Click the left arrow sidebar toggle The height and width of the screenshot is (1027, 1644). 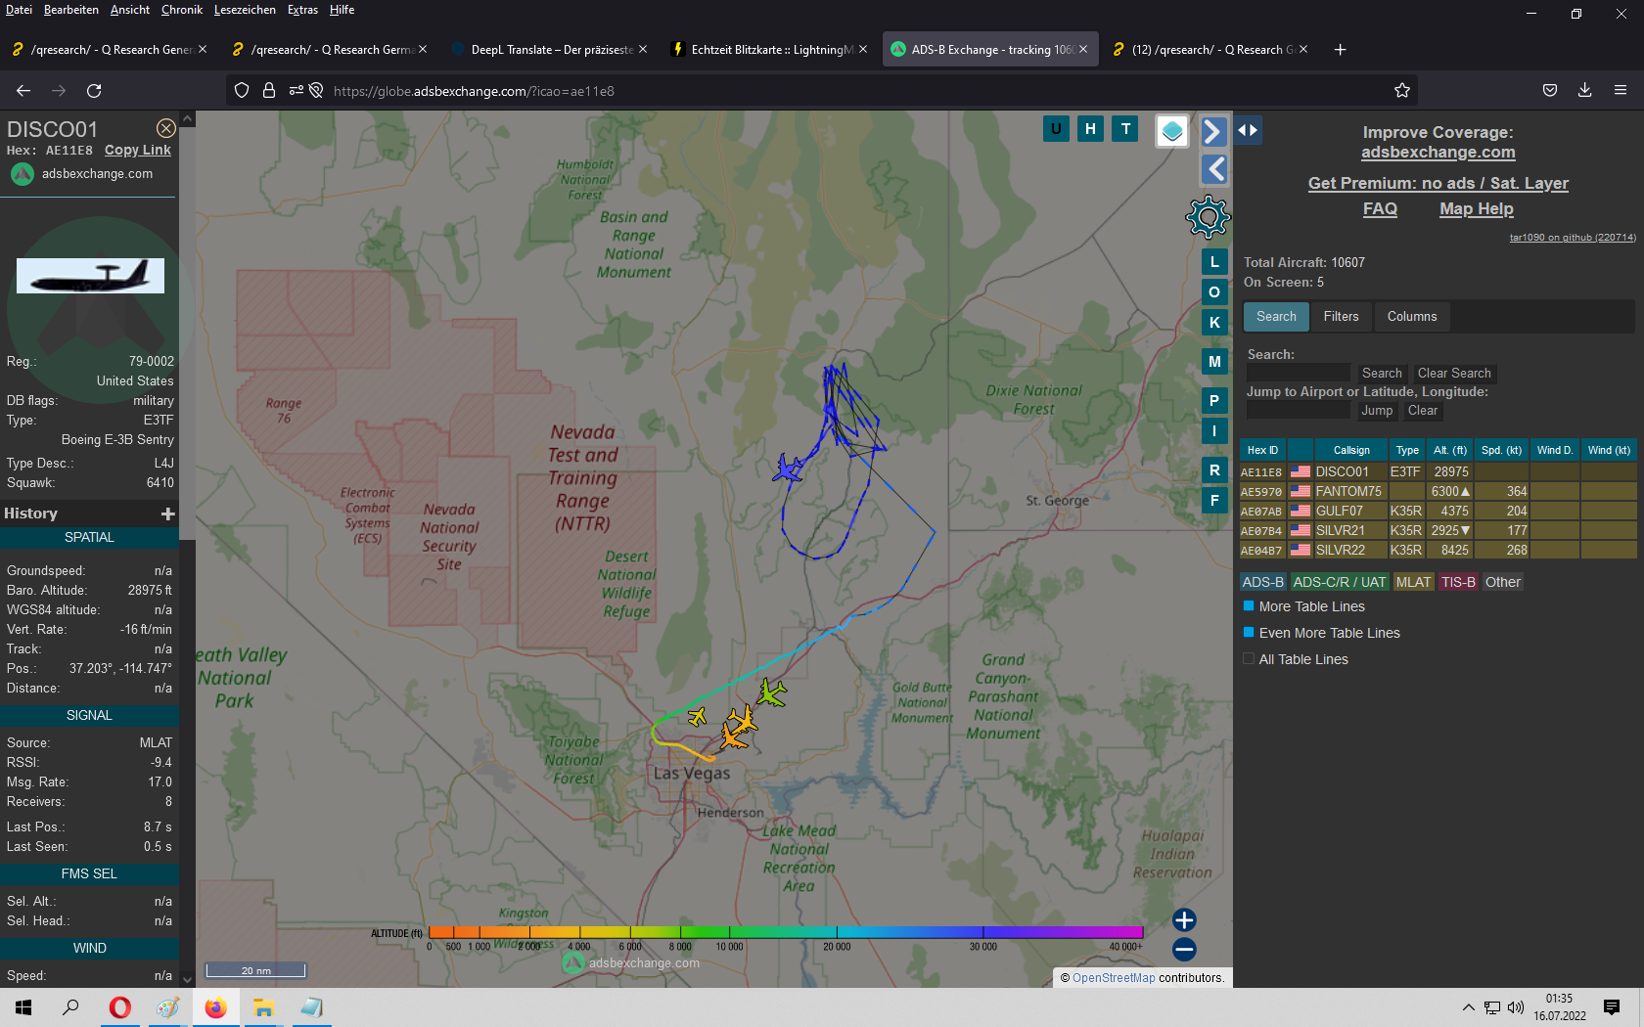(x=1213, y=169)
